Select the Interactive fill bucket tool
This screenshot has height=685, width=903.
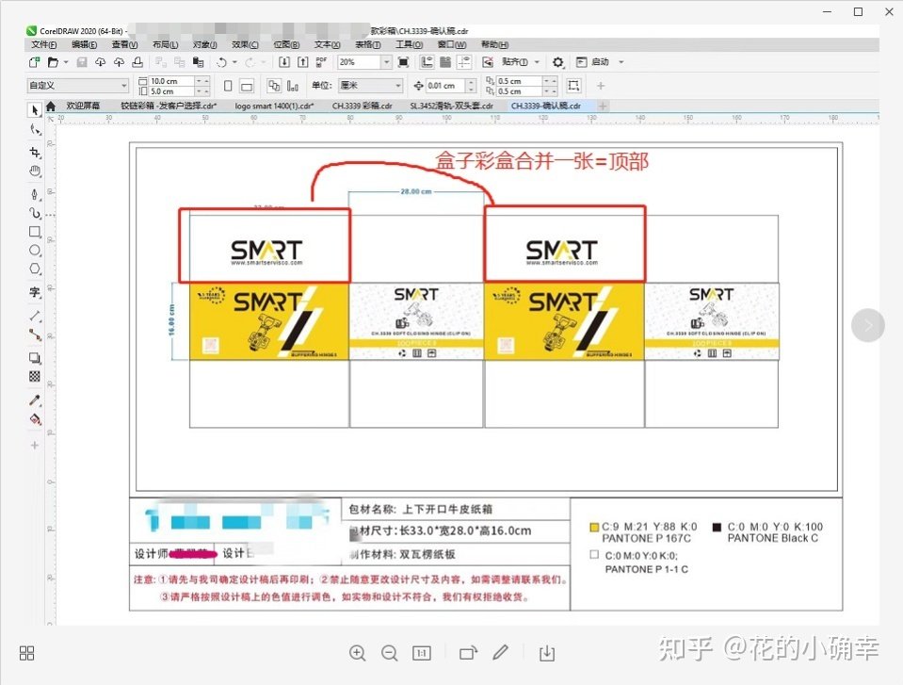(x=35, y=419)
